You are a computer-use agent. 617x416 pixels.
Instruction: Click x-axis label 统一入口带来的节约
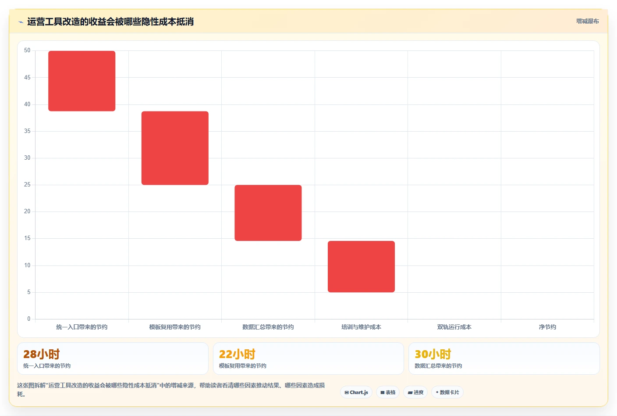tap(82, 327)
